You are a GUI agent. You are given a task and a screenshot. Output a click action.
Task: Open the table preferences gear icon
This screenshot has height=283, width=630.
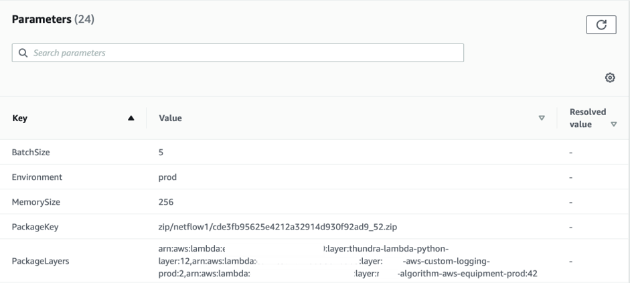tap(610, 78)
